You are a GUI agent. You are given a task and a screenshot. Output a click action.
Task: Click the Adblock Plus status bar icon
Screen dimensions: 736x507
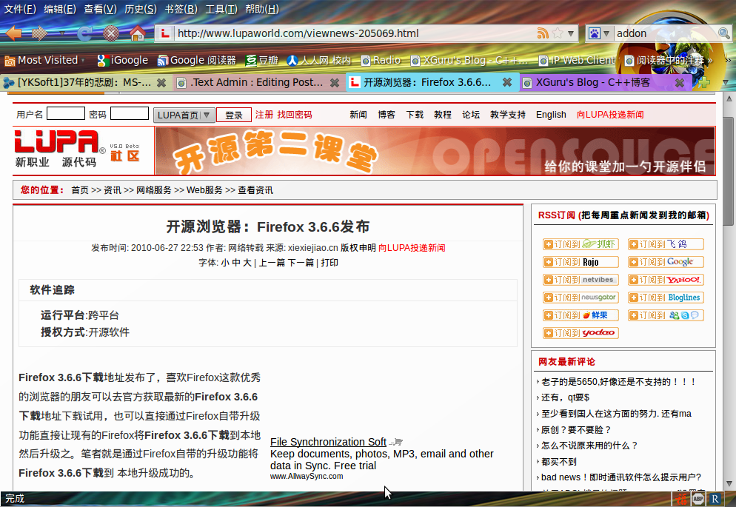(698, 499)
